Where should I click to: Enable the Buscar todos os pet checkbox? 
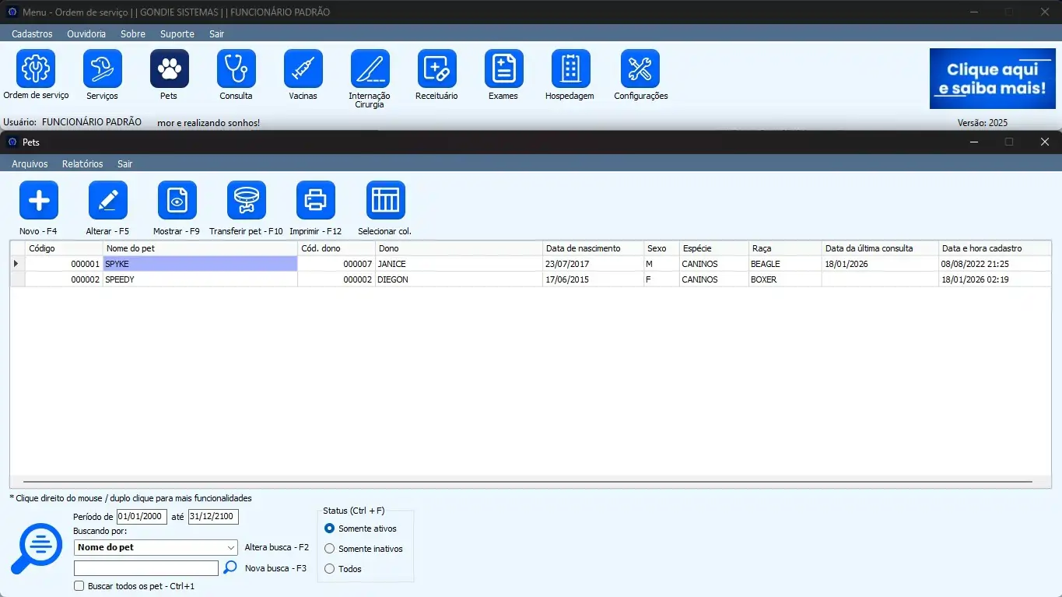pos(79,586)
